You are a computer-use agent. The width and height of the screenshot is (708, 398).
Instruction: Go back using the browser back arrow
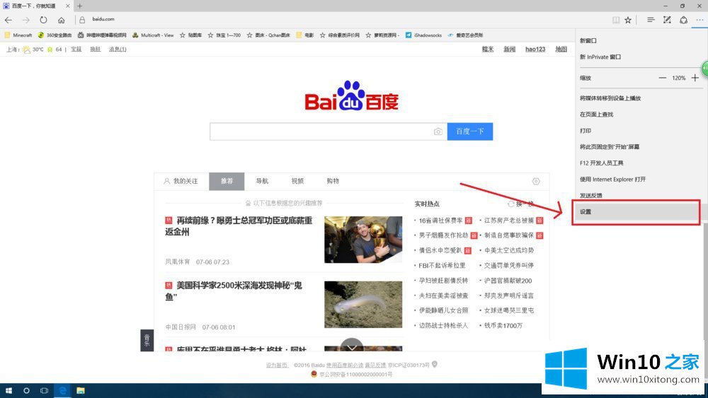click(x=8, y=20)
